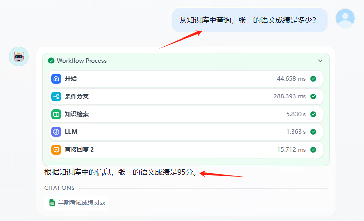Open the 半期考试成绩.xlsx citation
The image size is (364, 221).
(x=81, y=202)
